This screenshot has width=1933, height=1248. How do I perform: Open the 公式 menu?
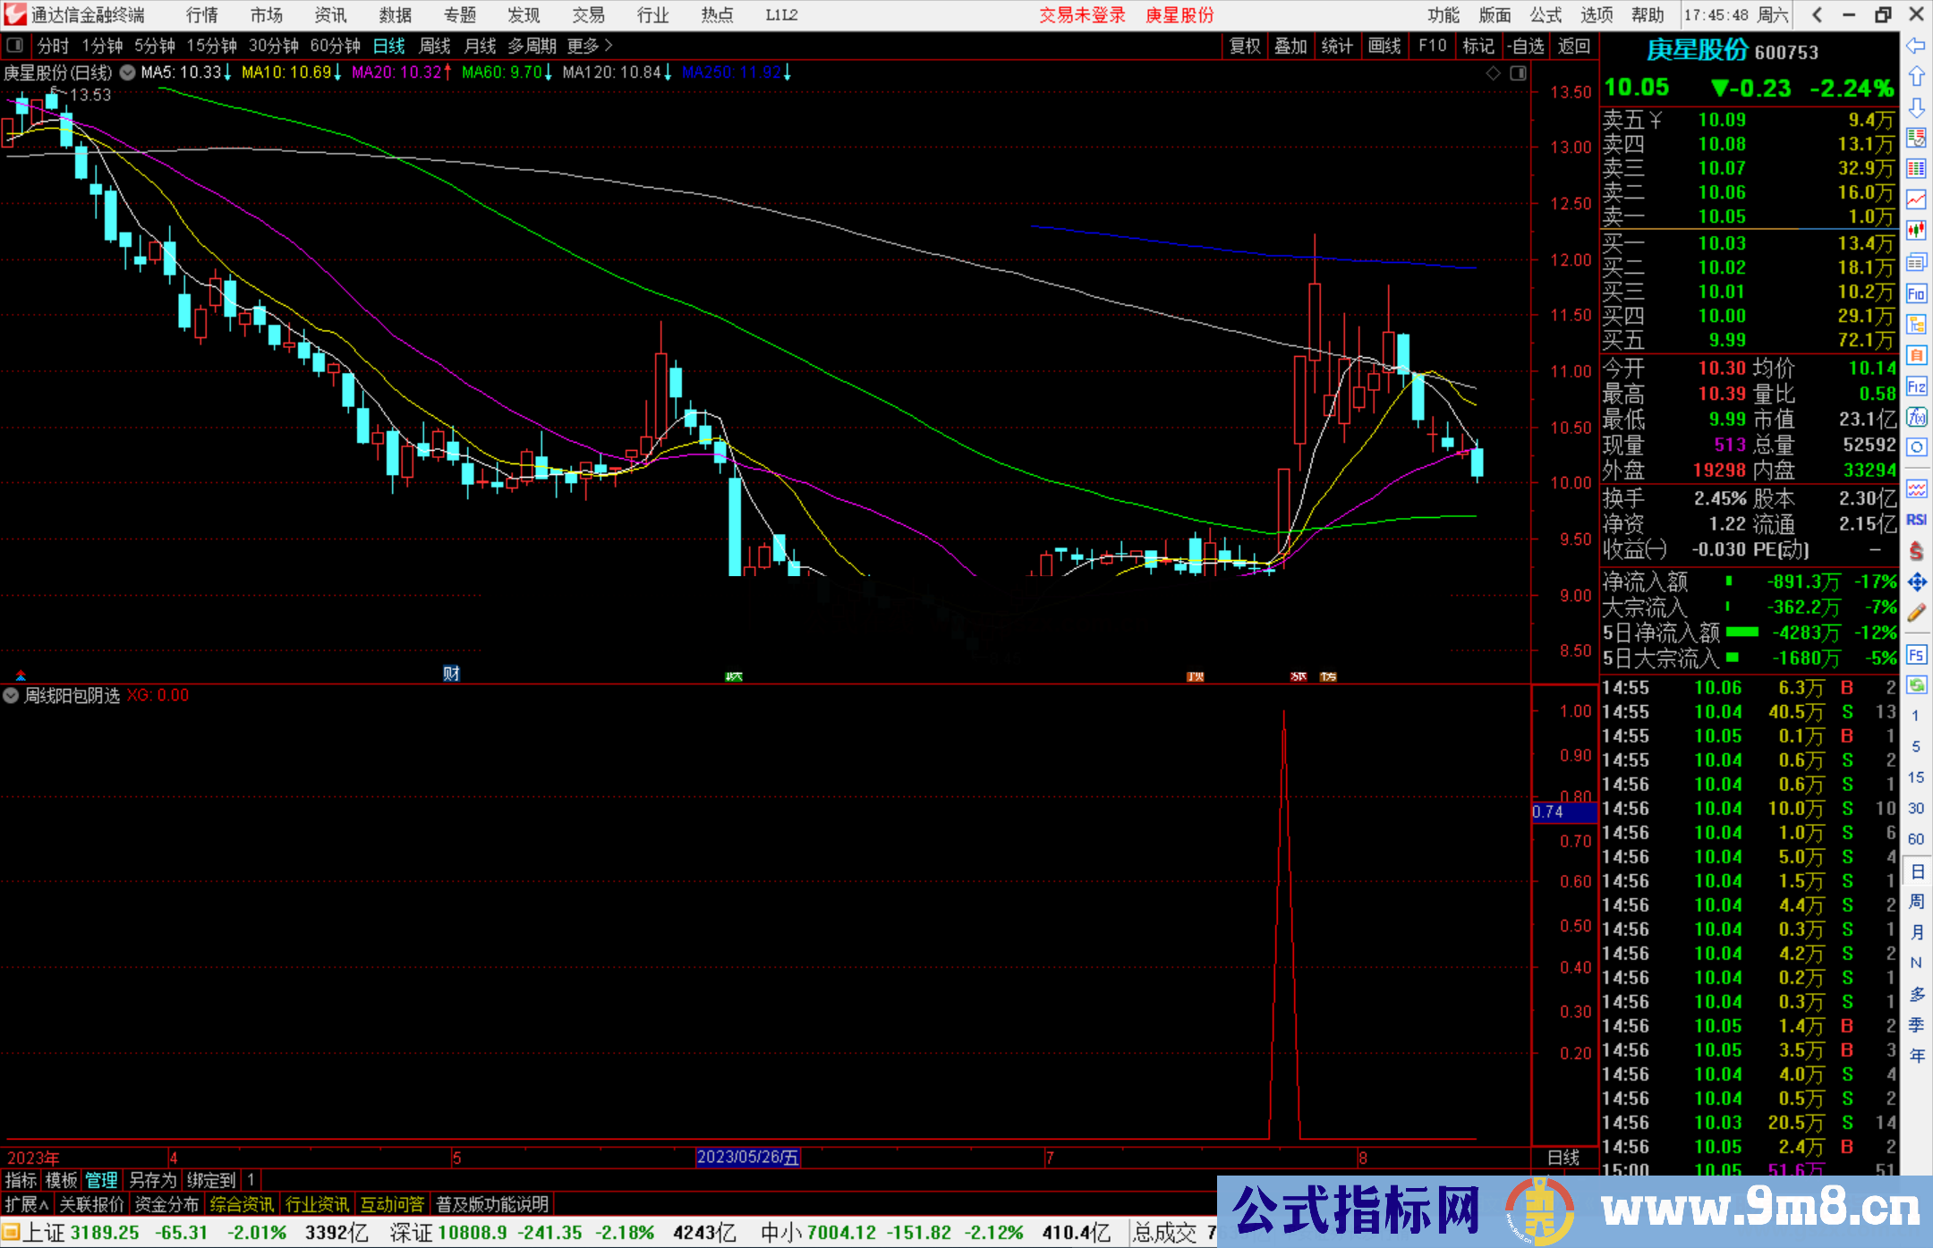click(1546, 15)
